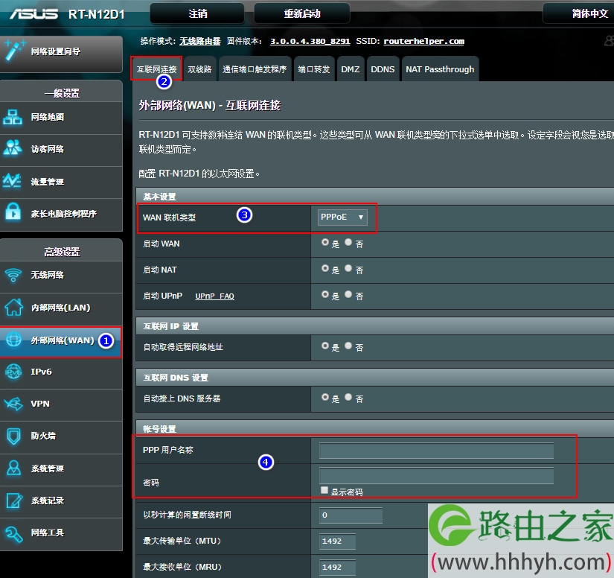614x578 pixels.
Task: Switch to the DMZ tab
Action: point(350,69)
